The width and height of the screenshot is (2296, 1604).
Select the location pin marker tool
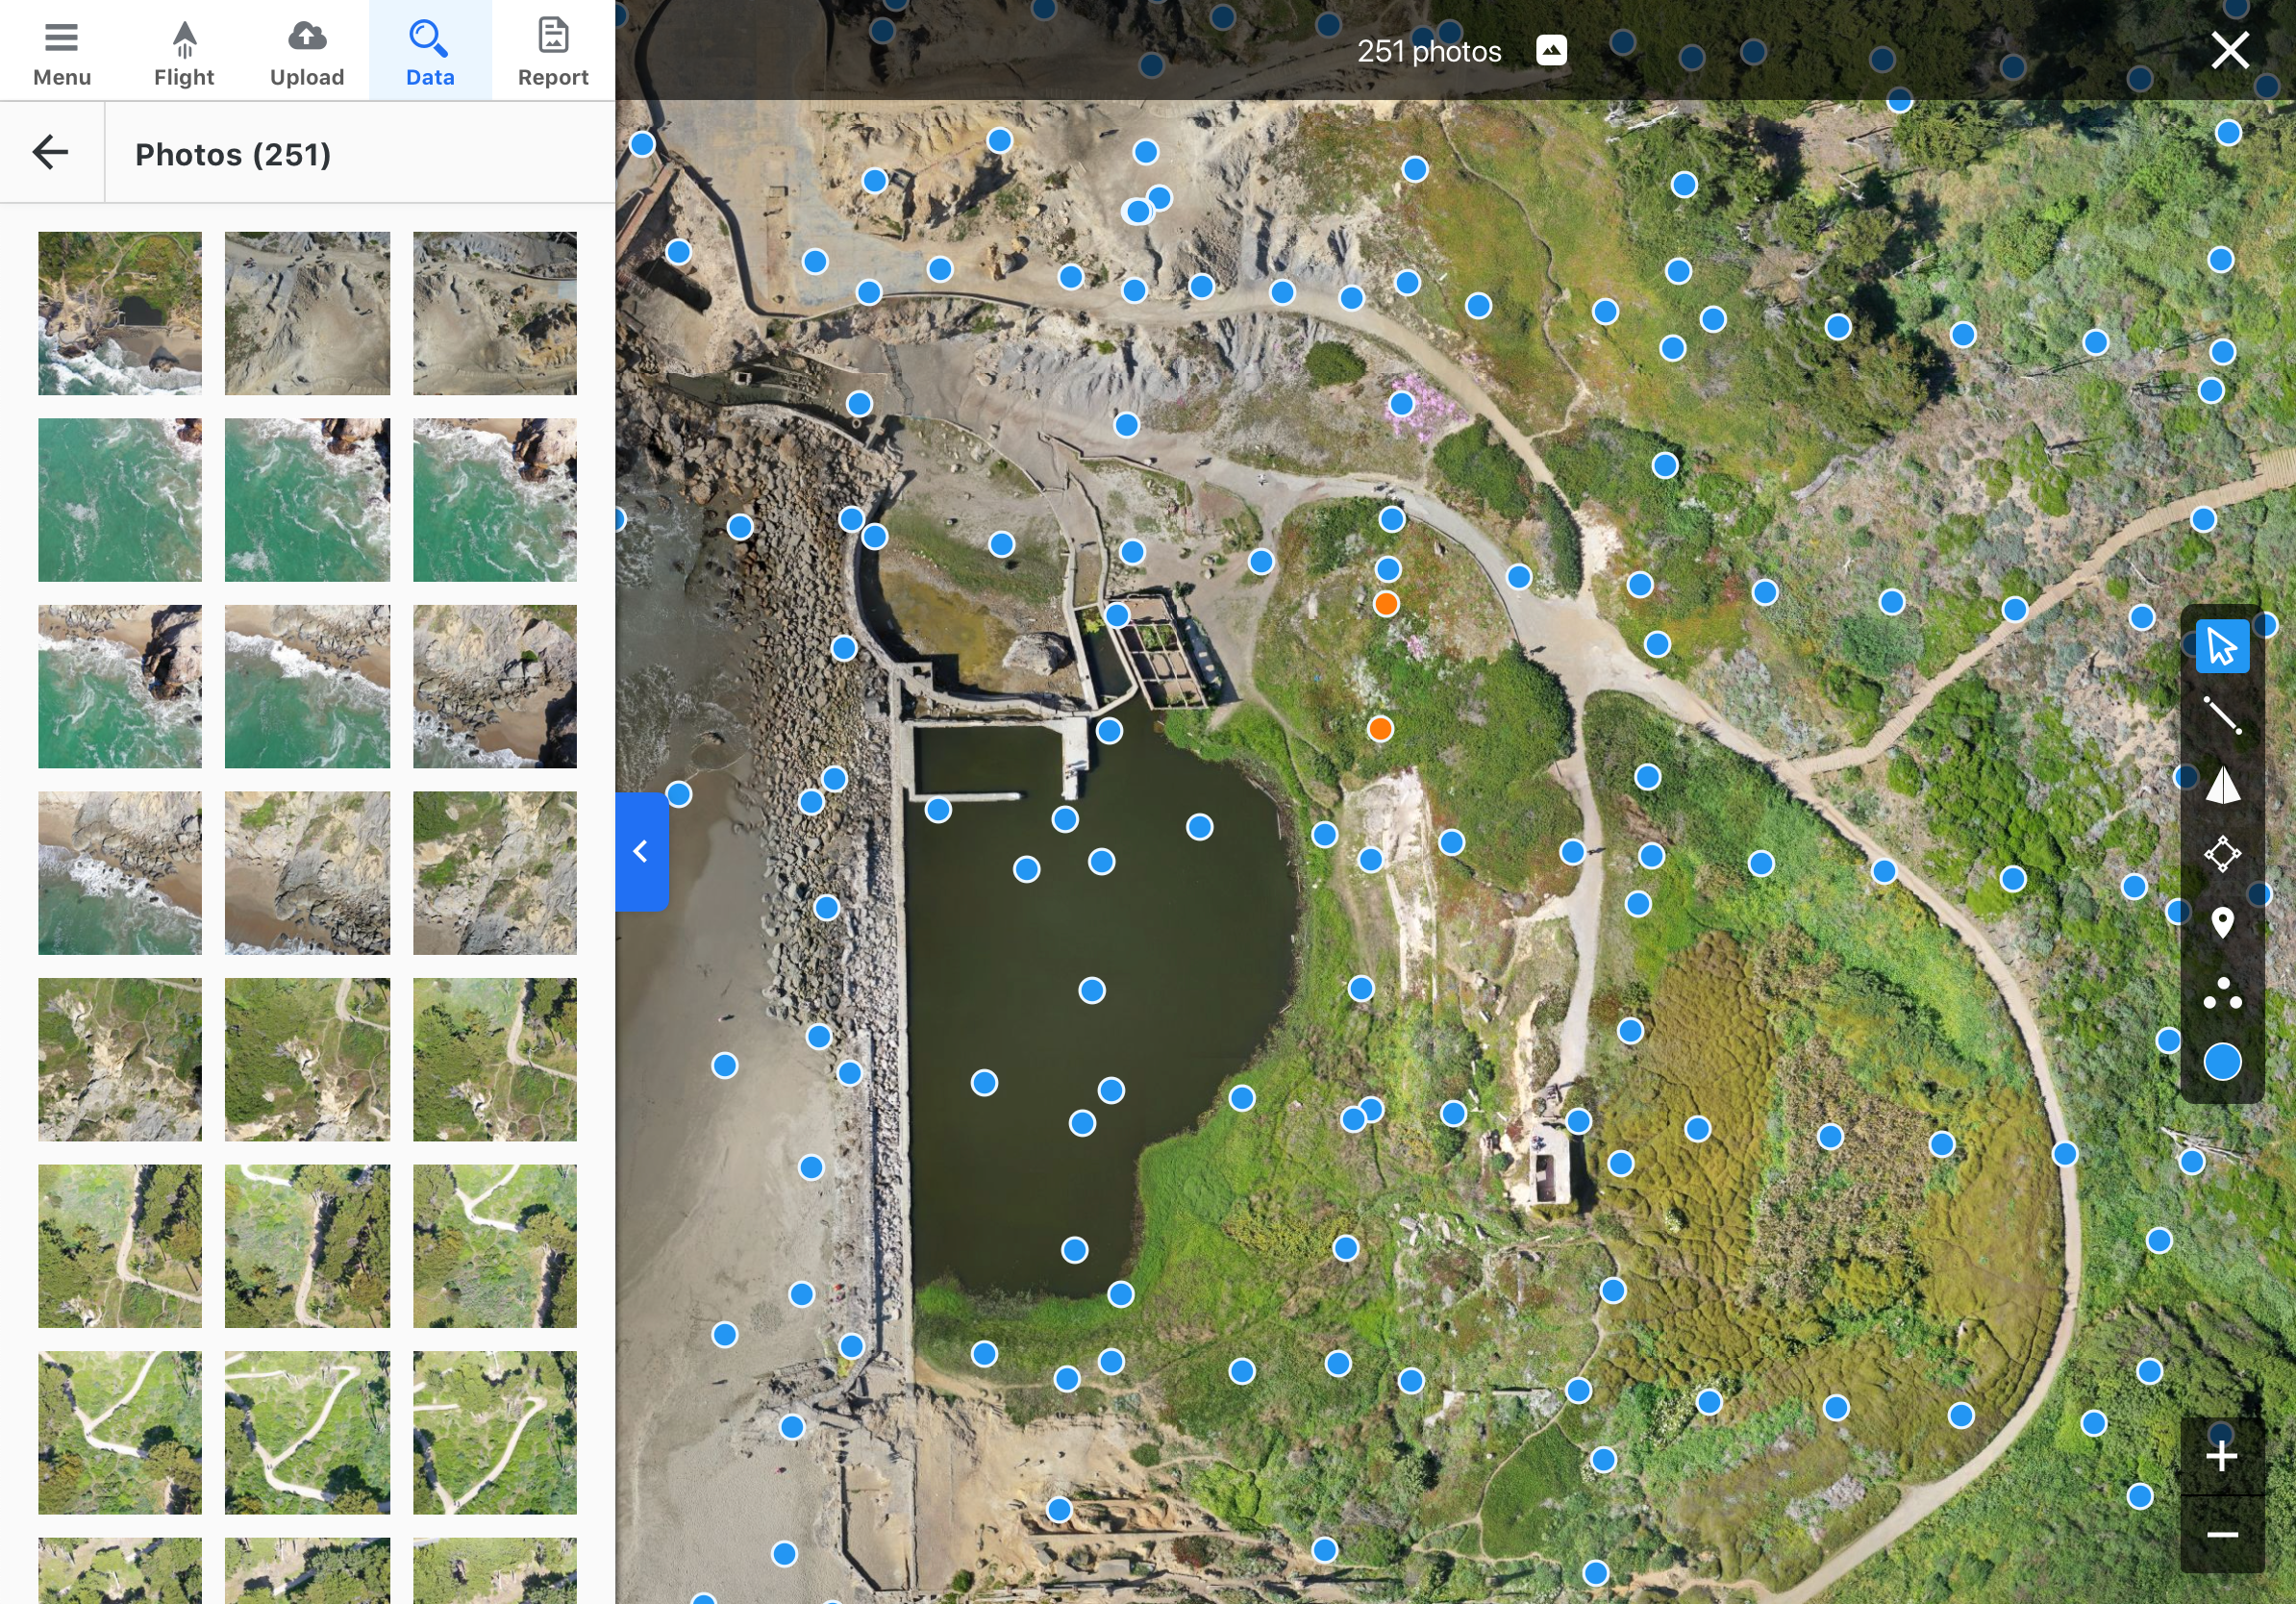pos(2221,922)
